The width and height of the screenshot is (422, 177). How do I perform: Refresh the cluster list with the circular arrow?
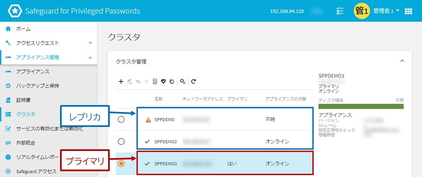tap(193, 81)
